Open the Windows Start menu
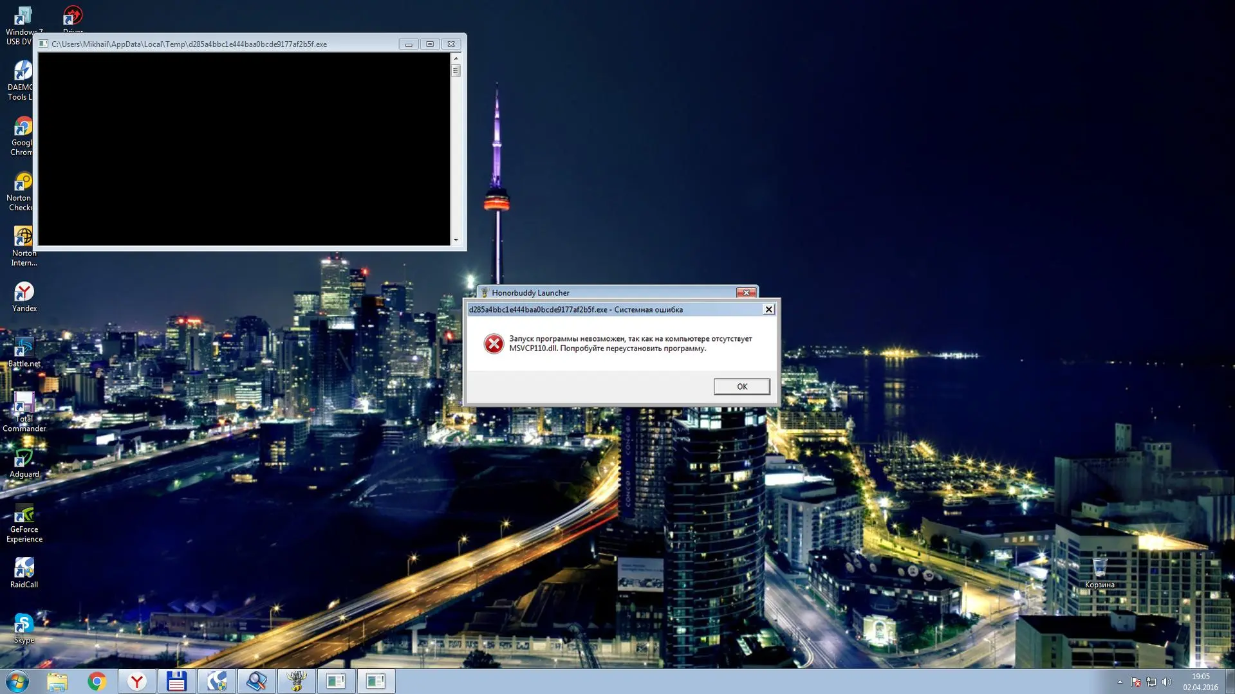Viewport: 1235px width, 694px height. [17, 681]
